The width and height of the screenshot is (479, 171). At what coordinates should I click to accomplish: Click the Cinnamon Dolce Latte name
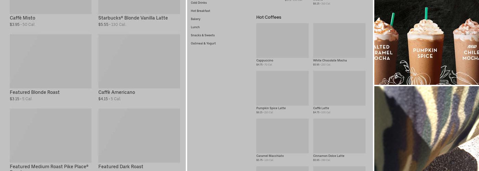329,156
